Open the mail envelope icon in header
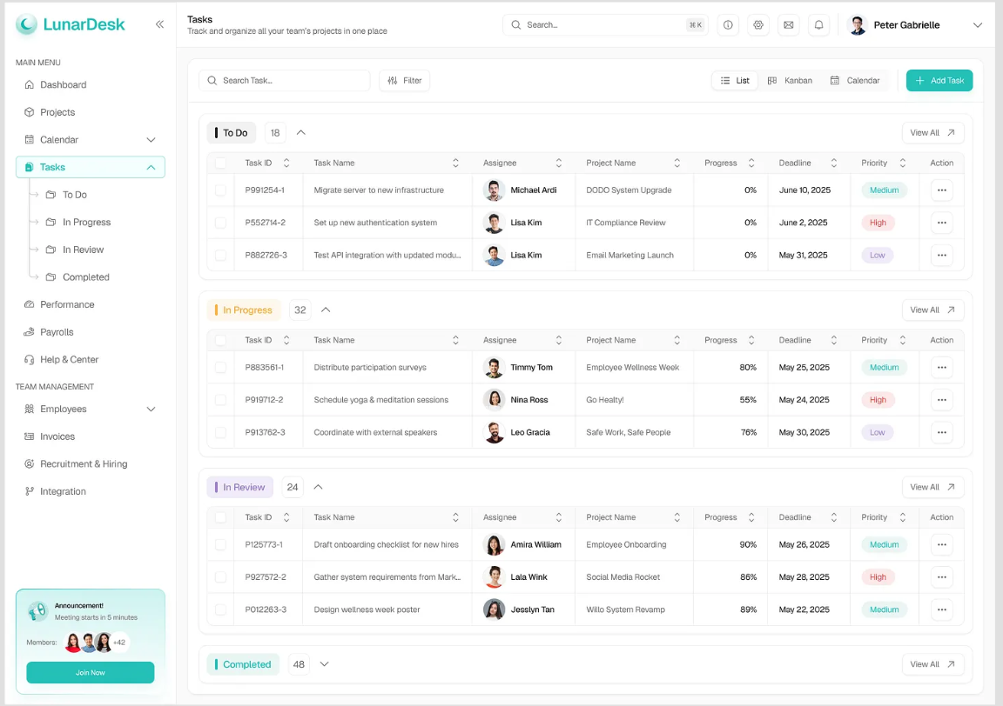Viewport: 1003px width, 706px height. coord(789,25)
